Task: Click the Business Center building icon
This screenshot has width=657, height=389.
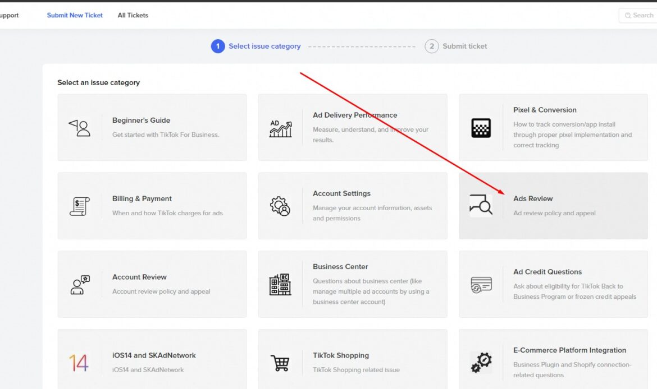Action: [x=280, y=284]
